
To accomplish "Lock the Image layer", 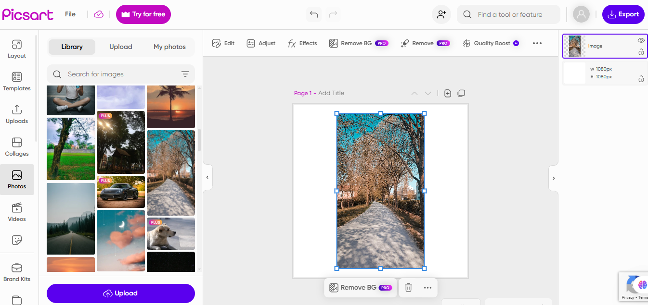I will click(641, 52).
